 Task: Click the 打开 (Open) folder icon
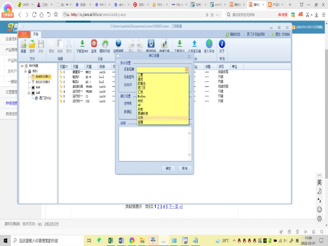pos(32,44)
